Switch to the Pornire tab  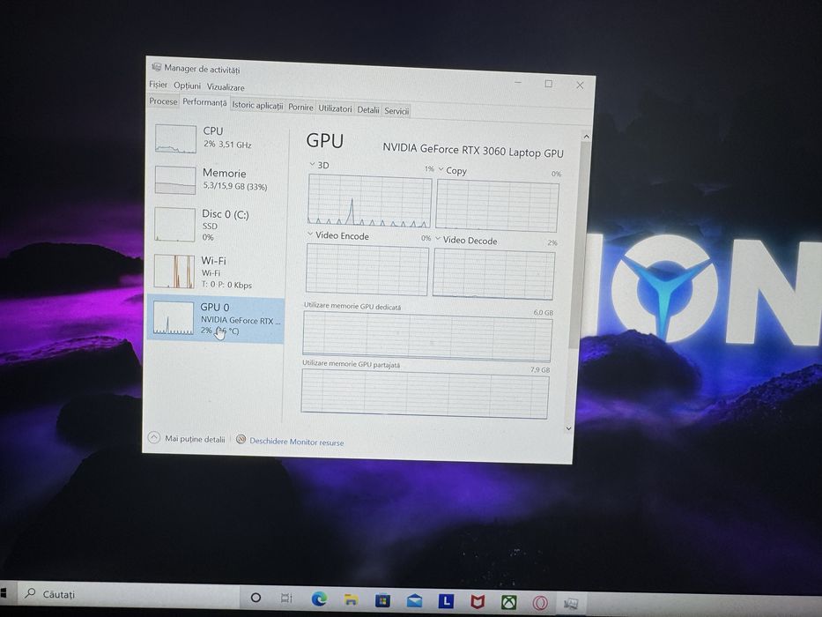click(x=300, y=107)
